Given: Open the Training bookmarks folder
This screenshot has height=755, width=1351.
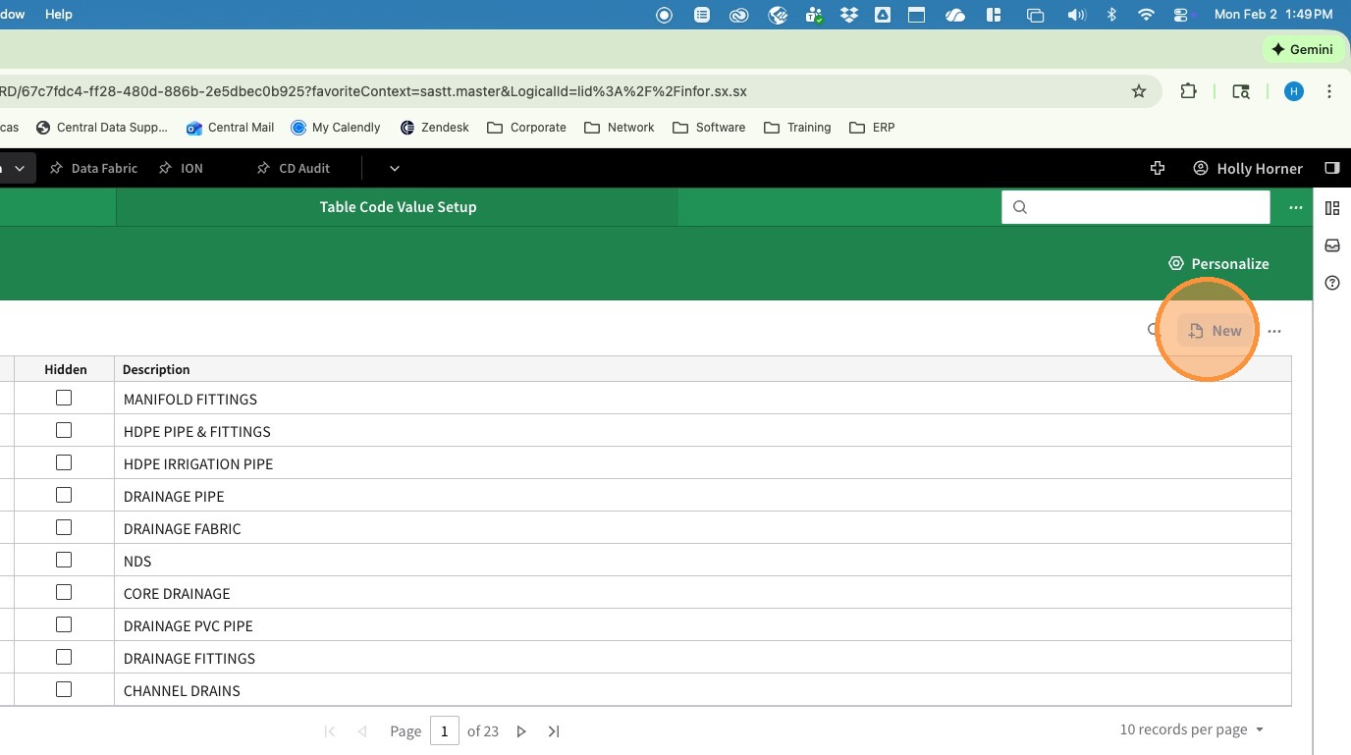Looking at the screenshot, I should coord(798,128).
